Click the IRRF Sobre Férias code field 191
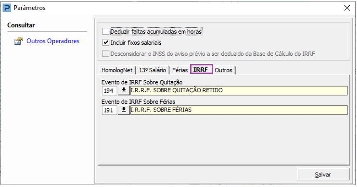The width and height of the screenshot is (357, 187). (x=109, y=110)
